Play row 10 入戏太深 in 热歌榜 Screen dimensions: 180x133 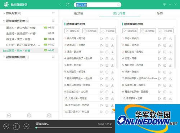pos(102,98)
